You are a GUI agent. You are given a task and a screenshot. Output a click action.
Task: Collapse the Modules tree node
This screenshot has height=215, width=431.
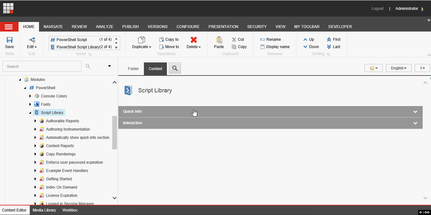click(x=20, y=80)
